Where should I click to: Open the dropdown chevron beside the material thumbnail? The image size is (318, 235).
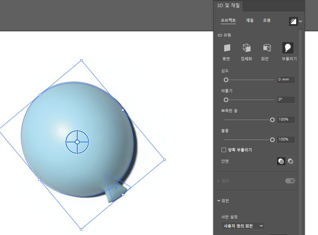click(300, 21)
